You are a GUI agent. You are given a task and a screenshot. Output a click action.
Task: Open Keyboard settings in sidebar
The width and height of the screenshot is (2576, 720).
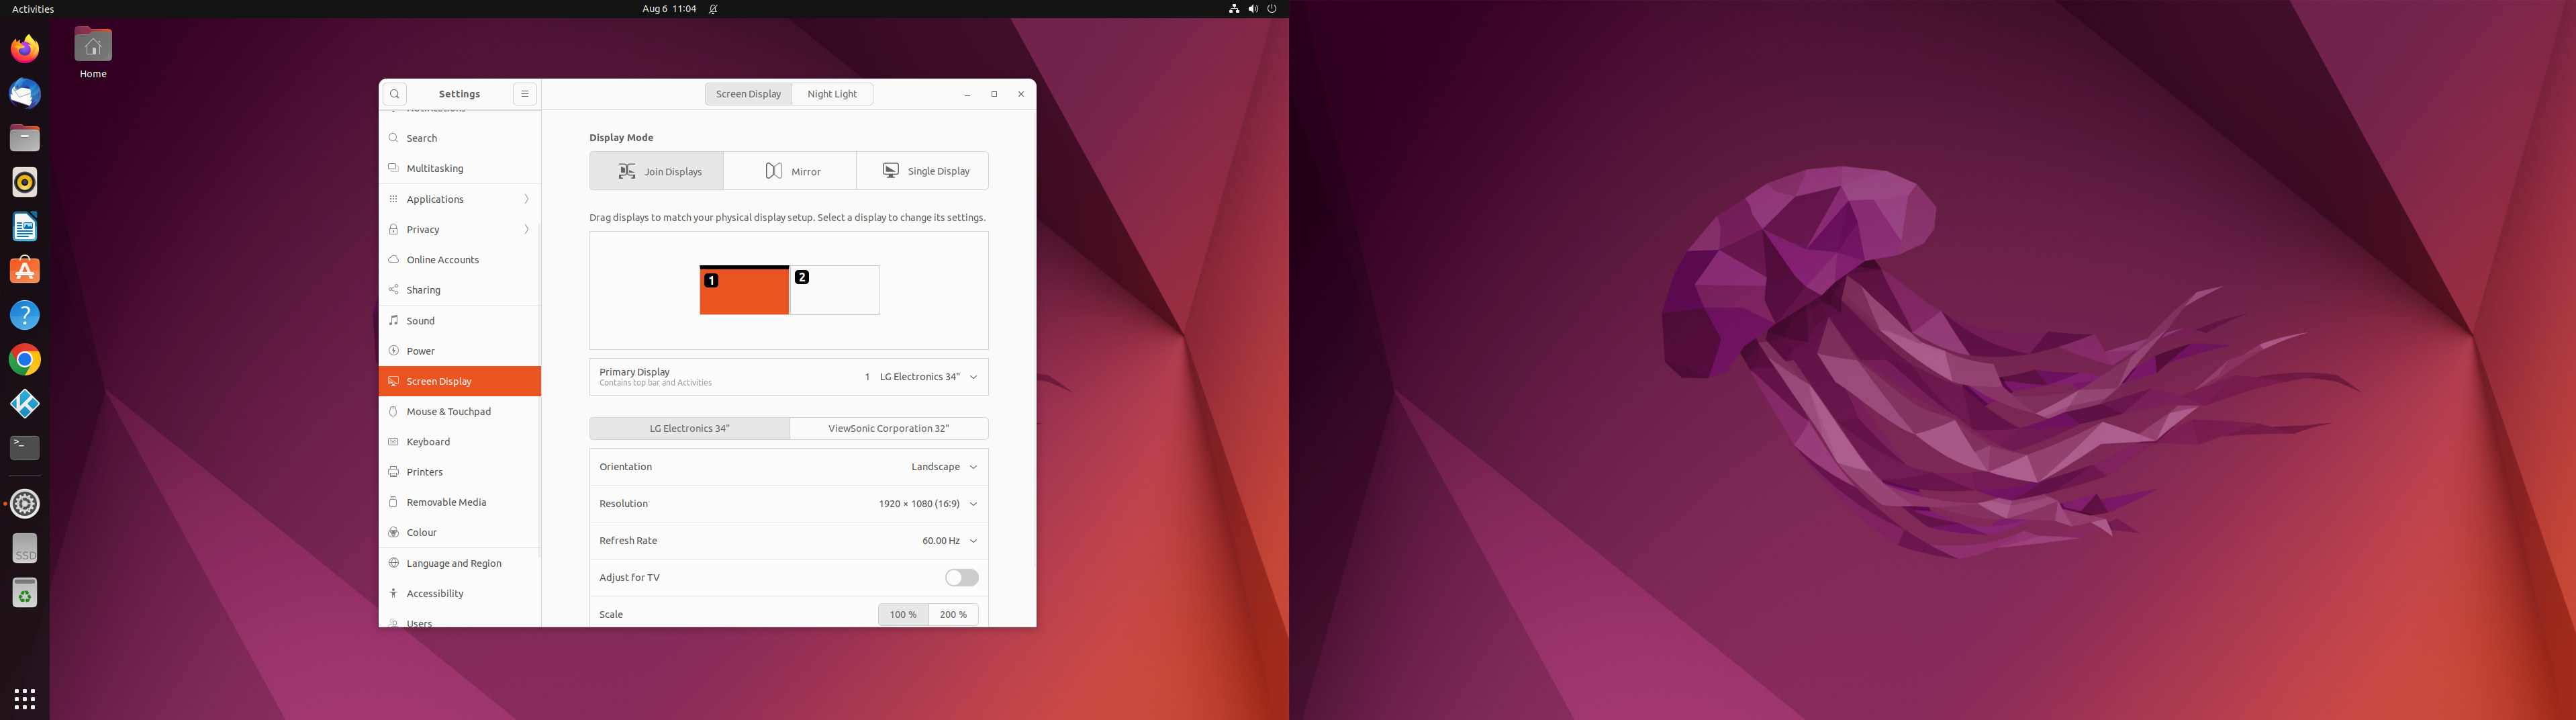pos(460,442)
